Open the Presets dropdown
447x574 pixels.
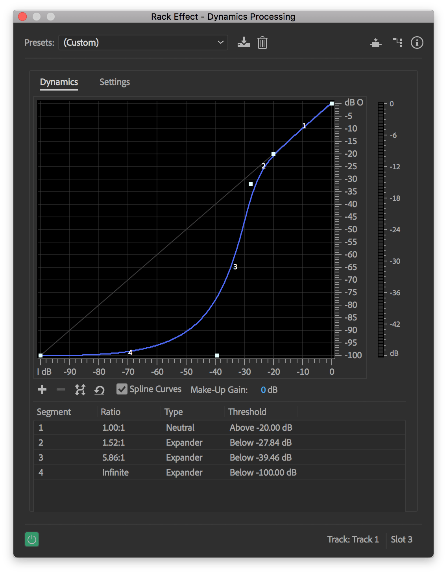[x=143, y=43]
